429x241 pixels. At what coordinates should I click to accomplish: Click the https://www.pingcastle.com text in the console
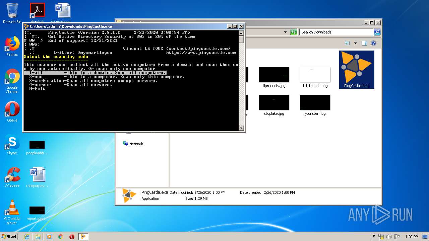201,53
